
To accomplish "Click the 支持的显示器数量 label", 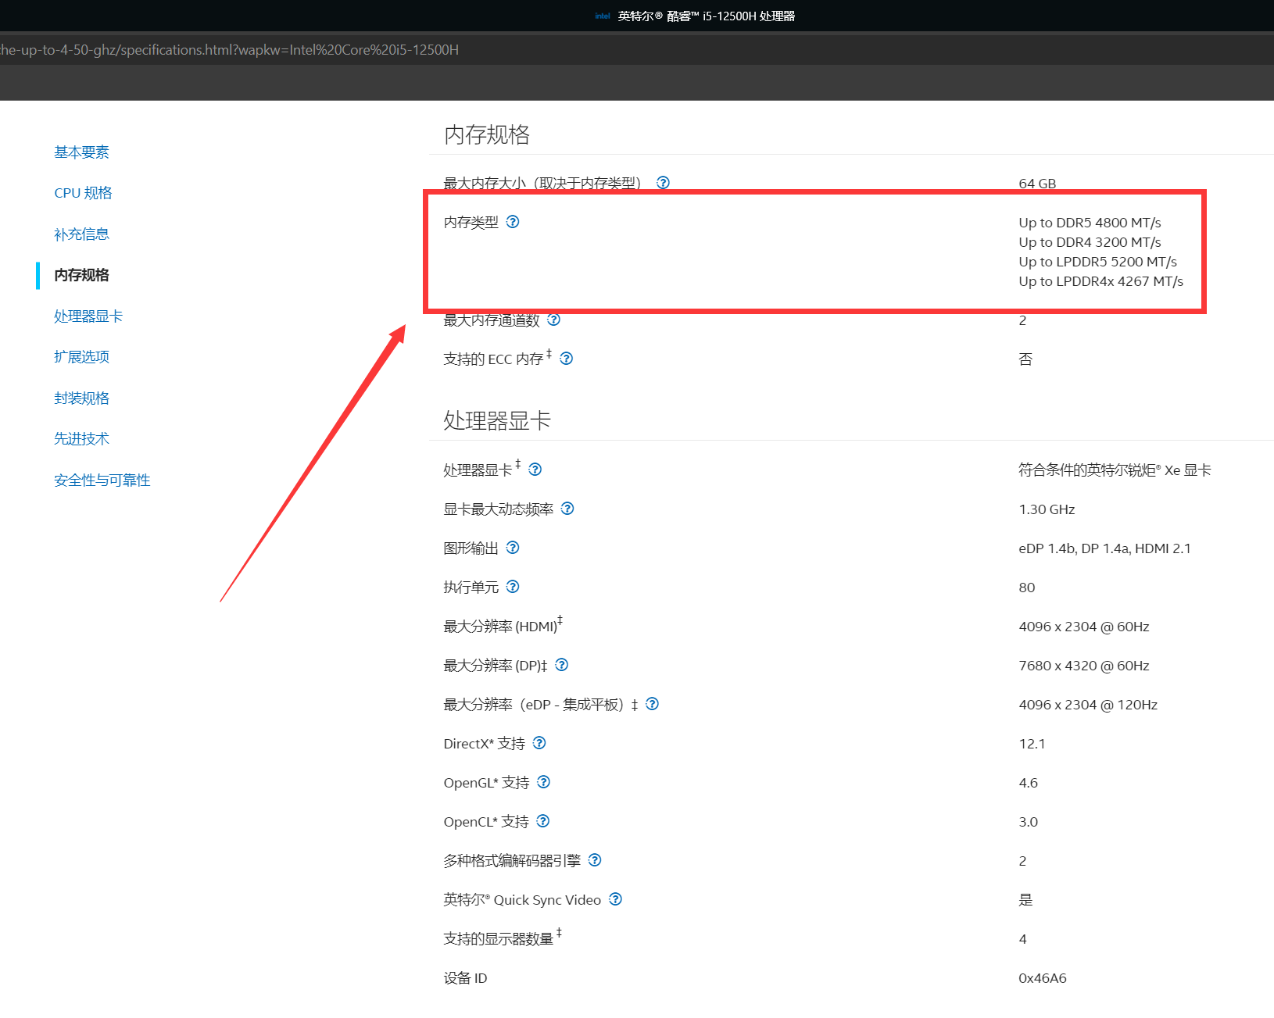I will click(x=503, y=938).
